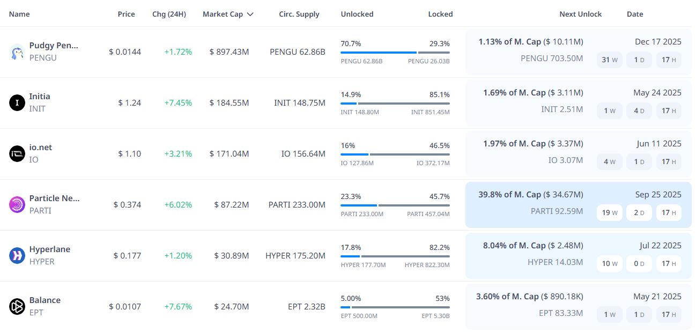
Task: Click IO unlock progress bar
Action: click(x=395, y=154)
